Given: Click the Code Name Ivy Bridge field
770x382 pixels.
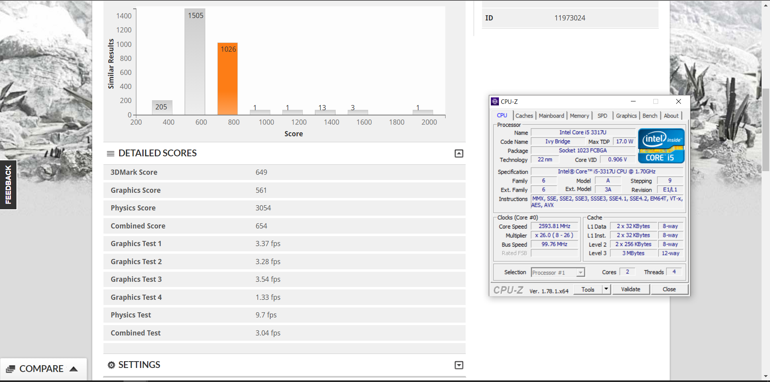Looking at the screenshot, I should [557, 141].
